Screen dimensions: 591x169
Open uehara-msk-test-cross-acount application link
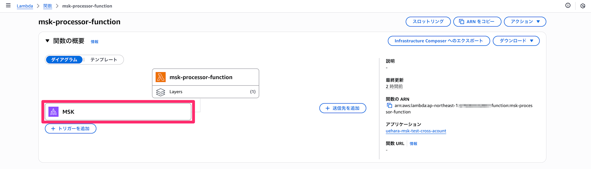coord(416,131)
